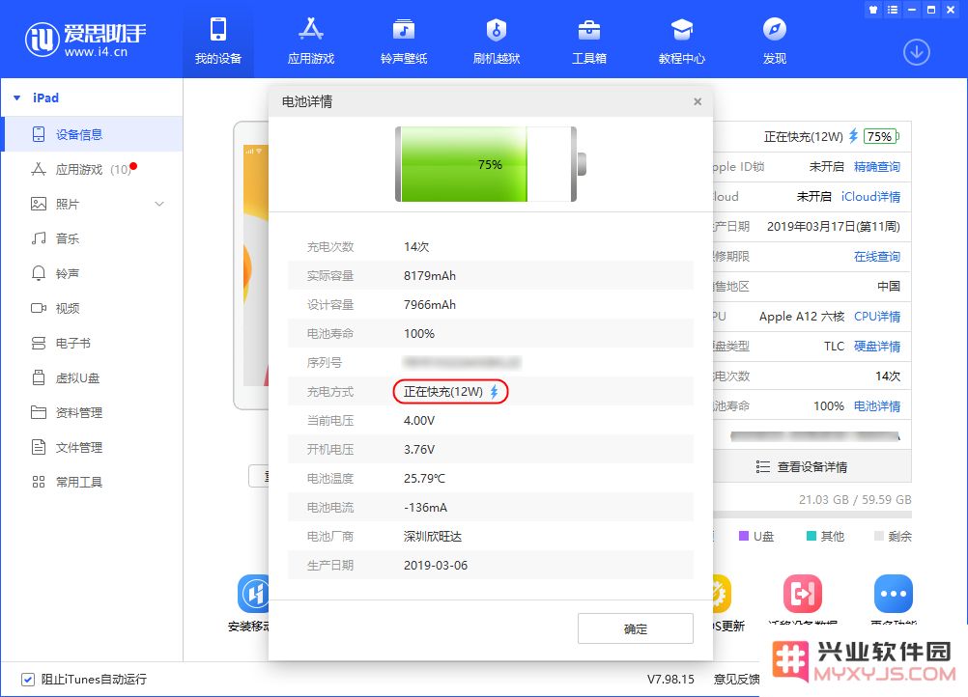
Task: Open CPU详情 link
Action: pyautogui.click(x=876, y=317)
